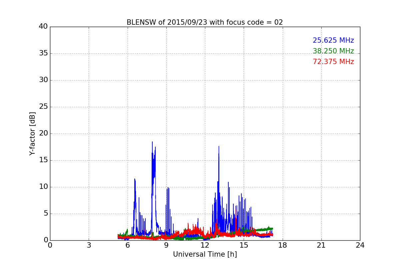The image size is (400, 267).
Task: Click the plot title mentioning BLENSW 2015/09/23
Action: tap(205, 22)
